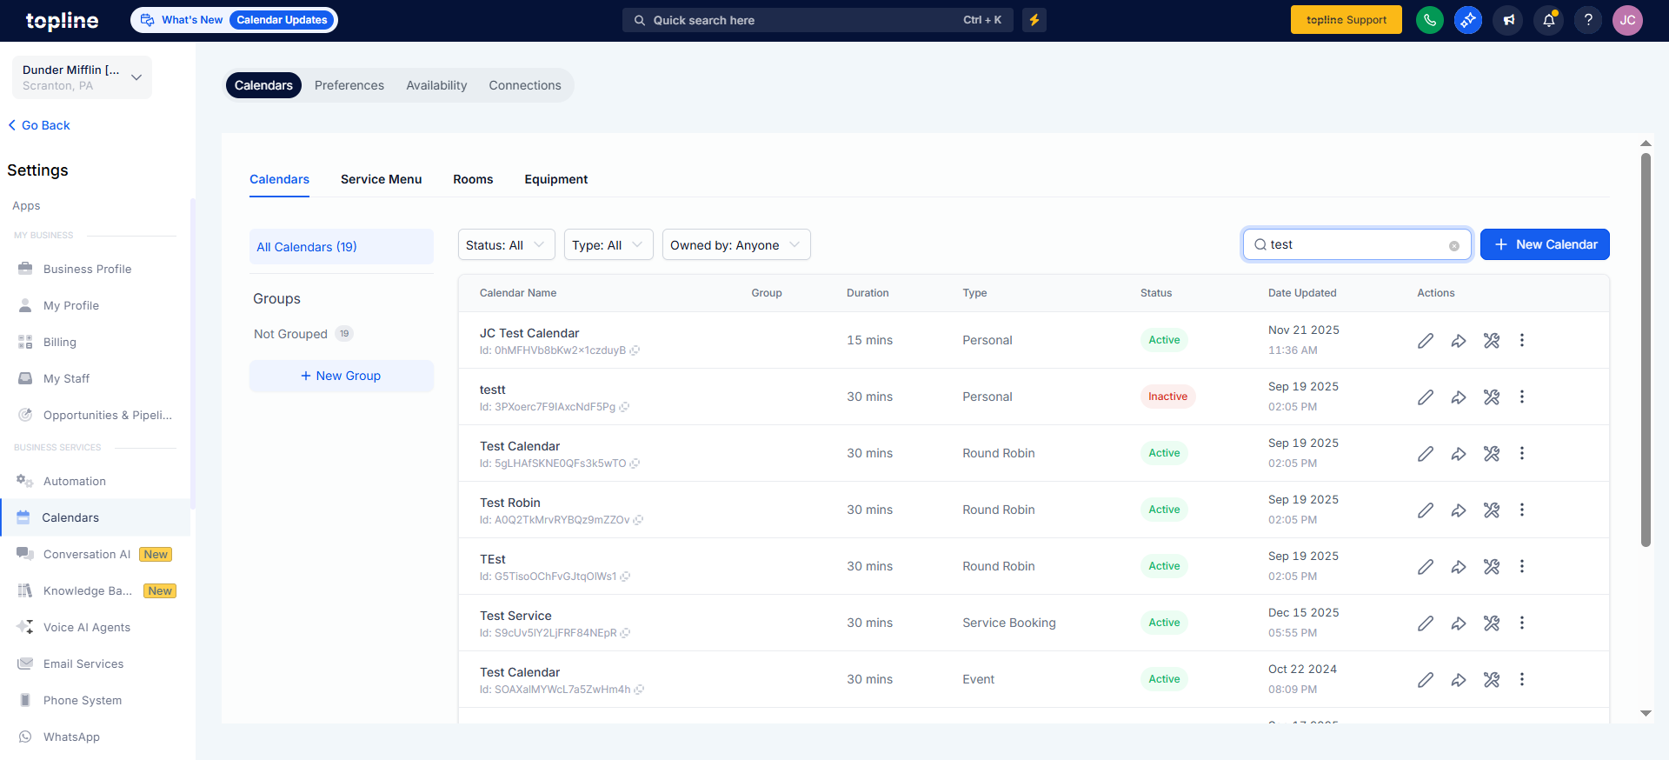Open the megaphone announcements icon
The height and width of the screenshot is (760, 1669).
pyautogui.click(x=1508, y=20)
